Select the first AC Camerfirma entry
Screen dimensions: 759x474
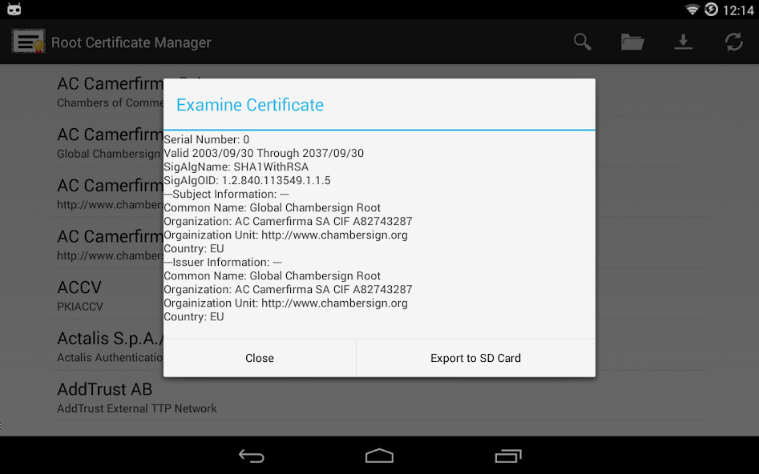104,90
